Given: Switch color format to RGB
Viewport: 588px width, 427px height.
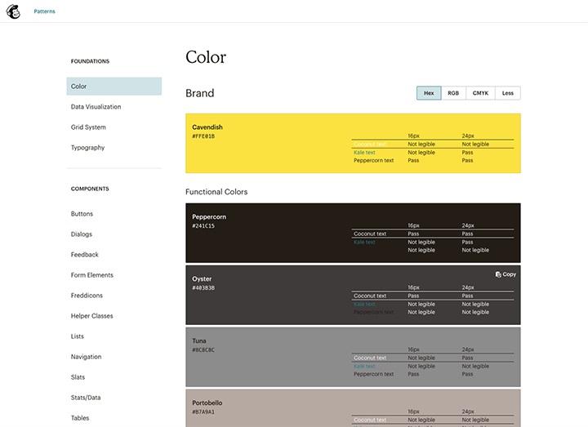Looking at the screenshot, I should click(x=453, y=93).
